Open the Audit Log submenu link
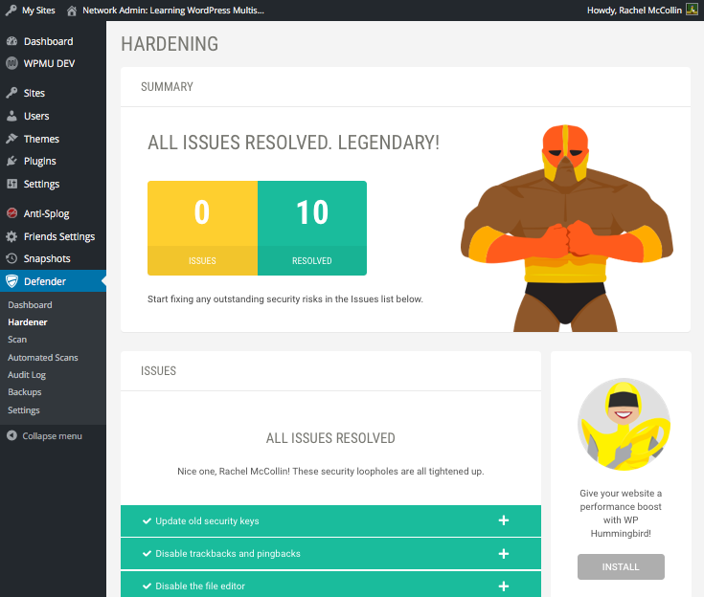Image resolution: width=704 pixels, height=597 pixels. coord(27,374)
